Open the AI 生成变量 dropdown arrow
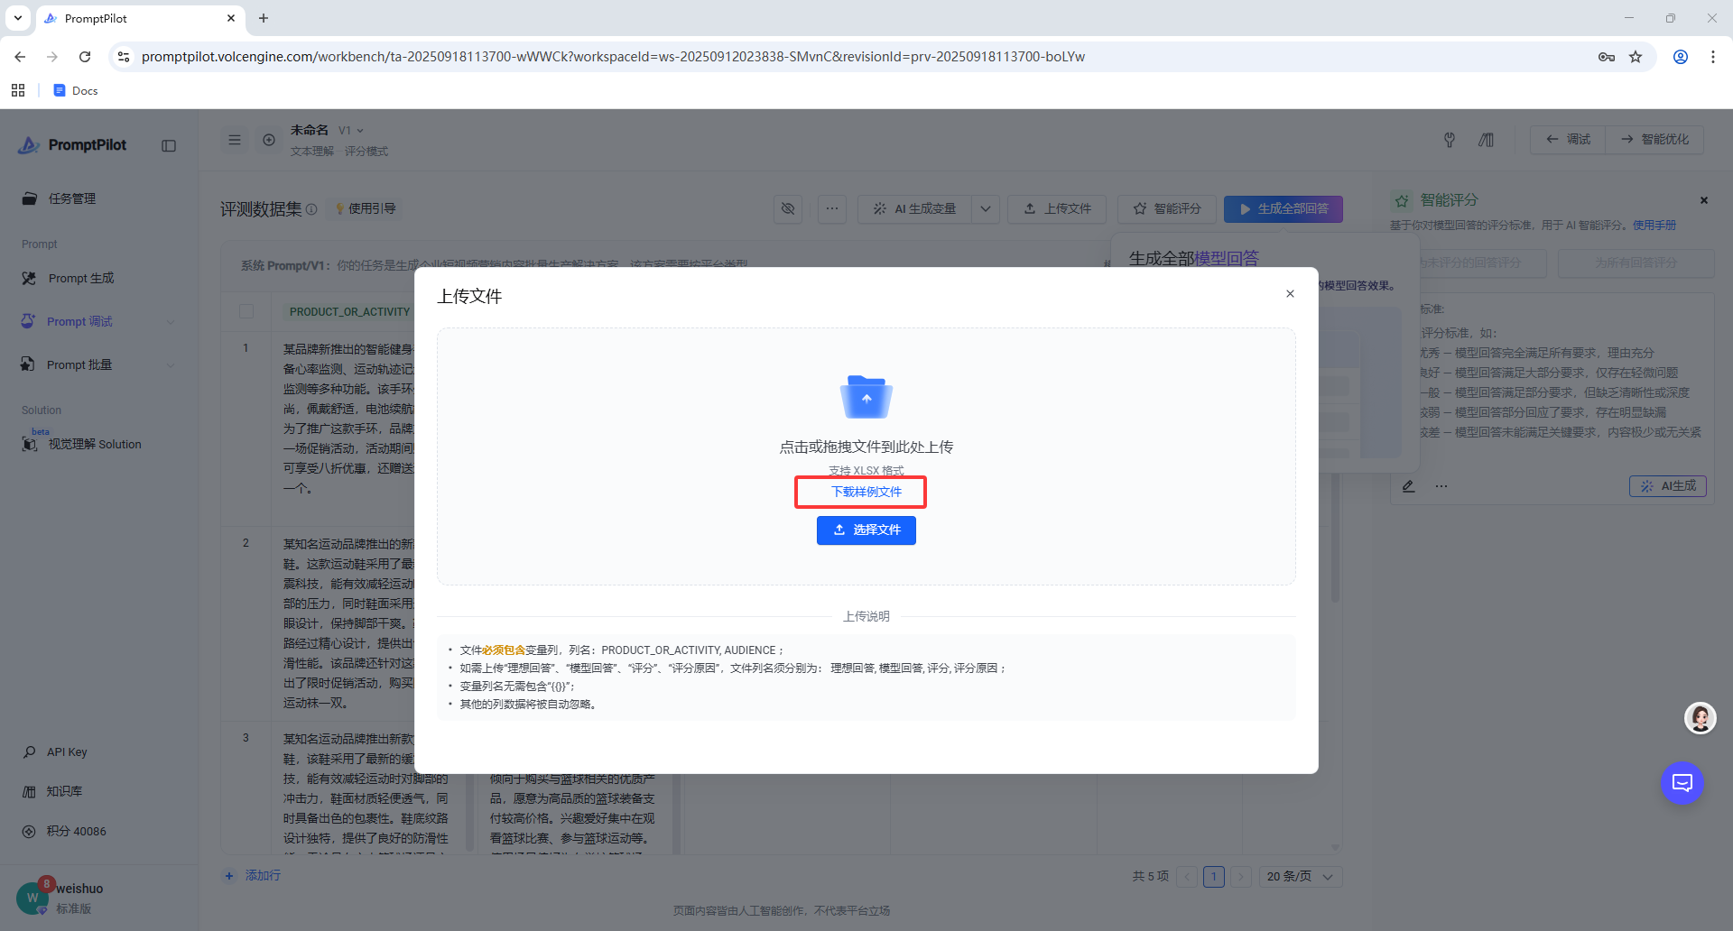Viewport: 1733px width, 931px height. point(986,208)
